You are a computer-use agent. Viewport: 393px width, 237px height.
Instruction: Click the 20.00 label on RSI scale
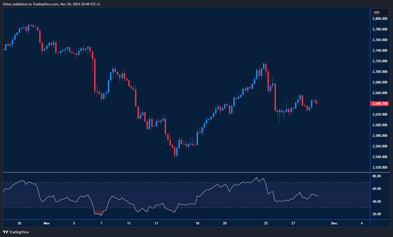[x=377, y=214]
